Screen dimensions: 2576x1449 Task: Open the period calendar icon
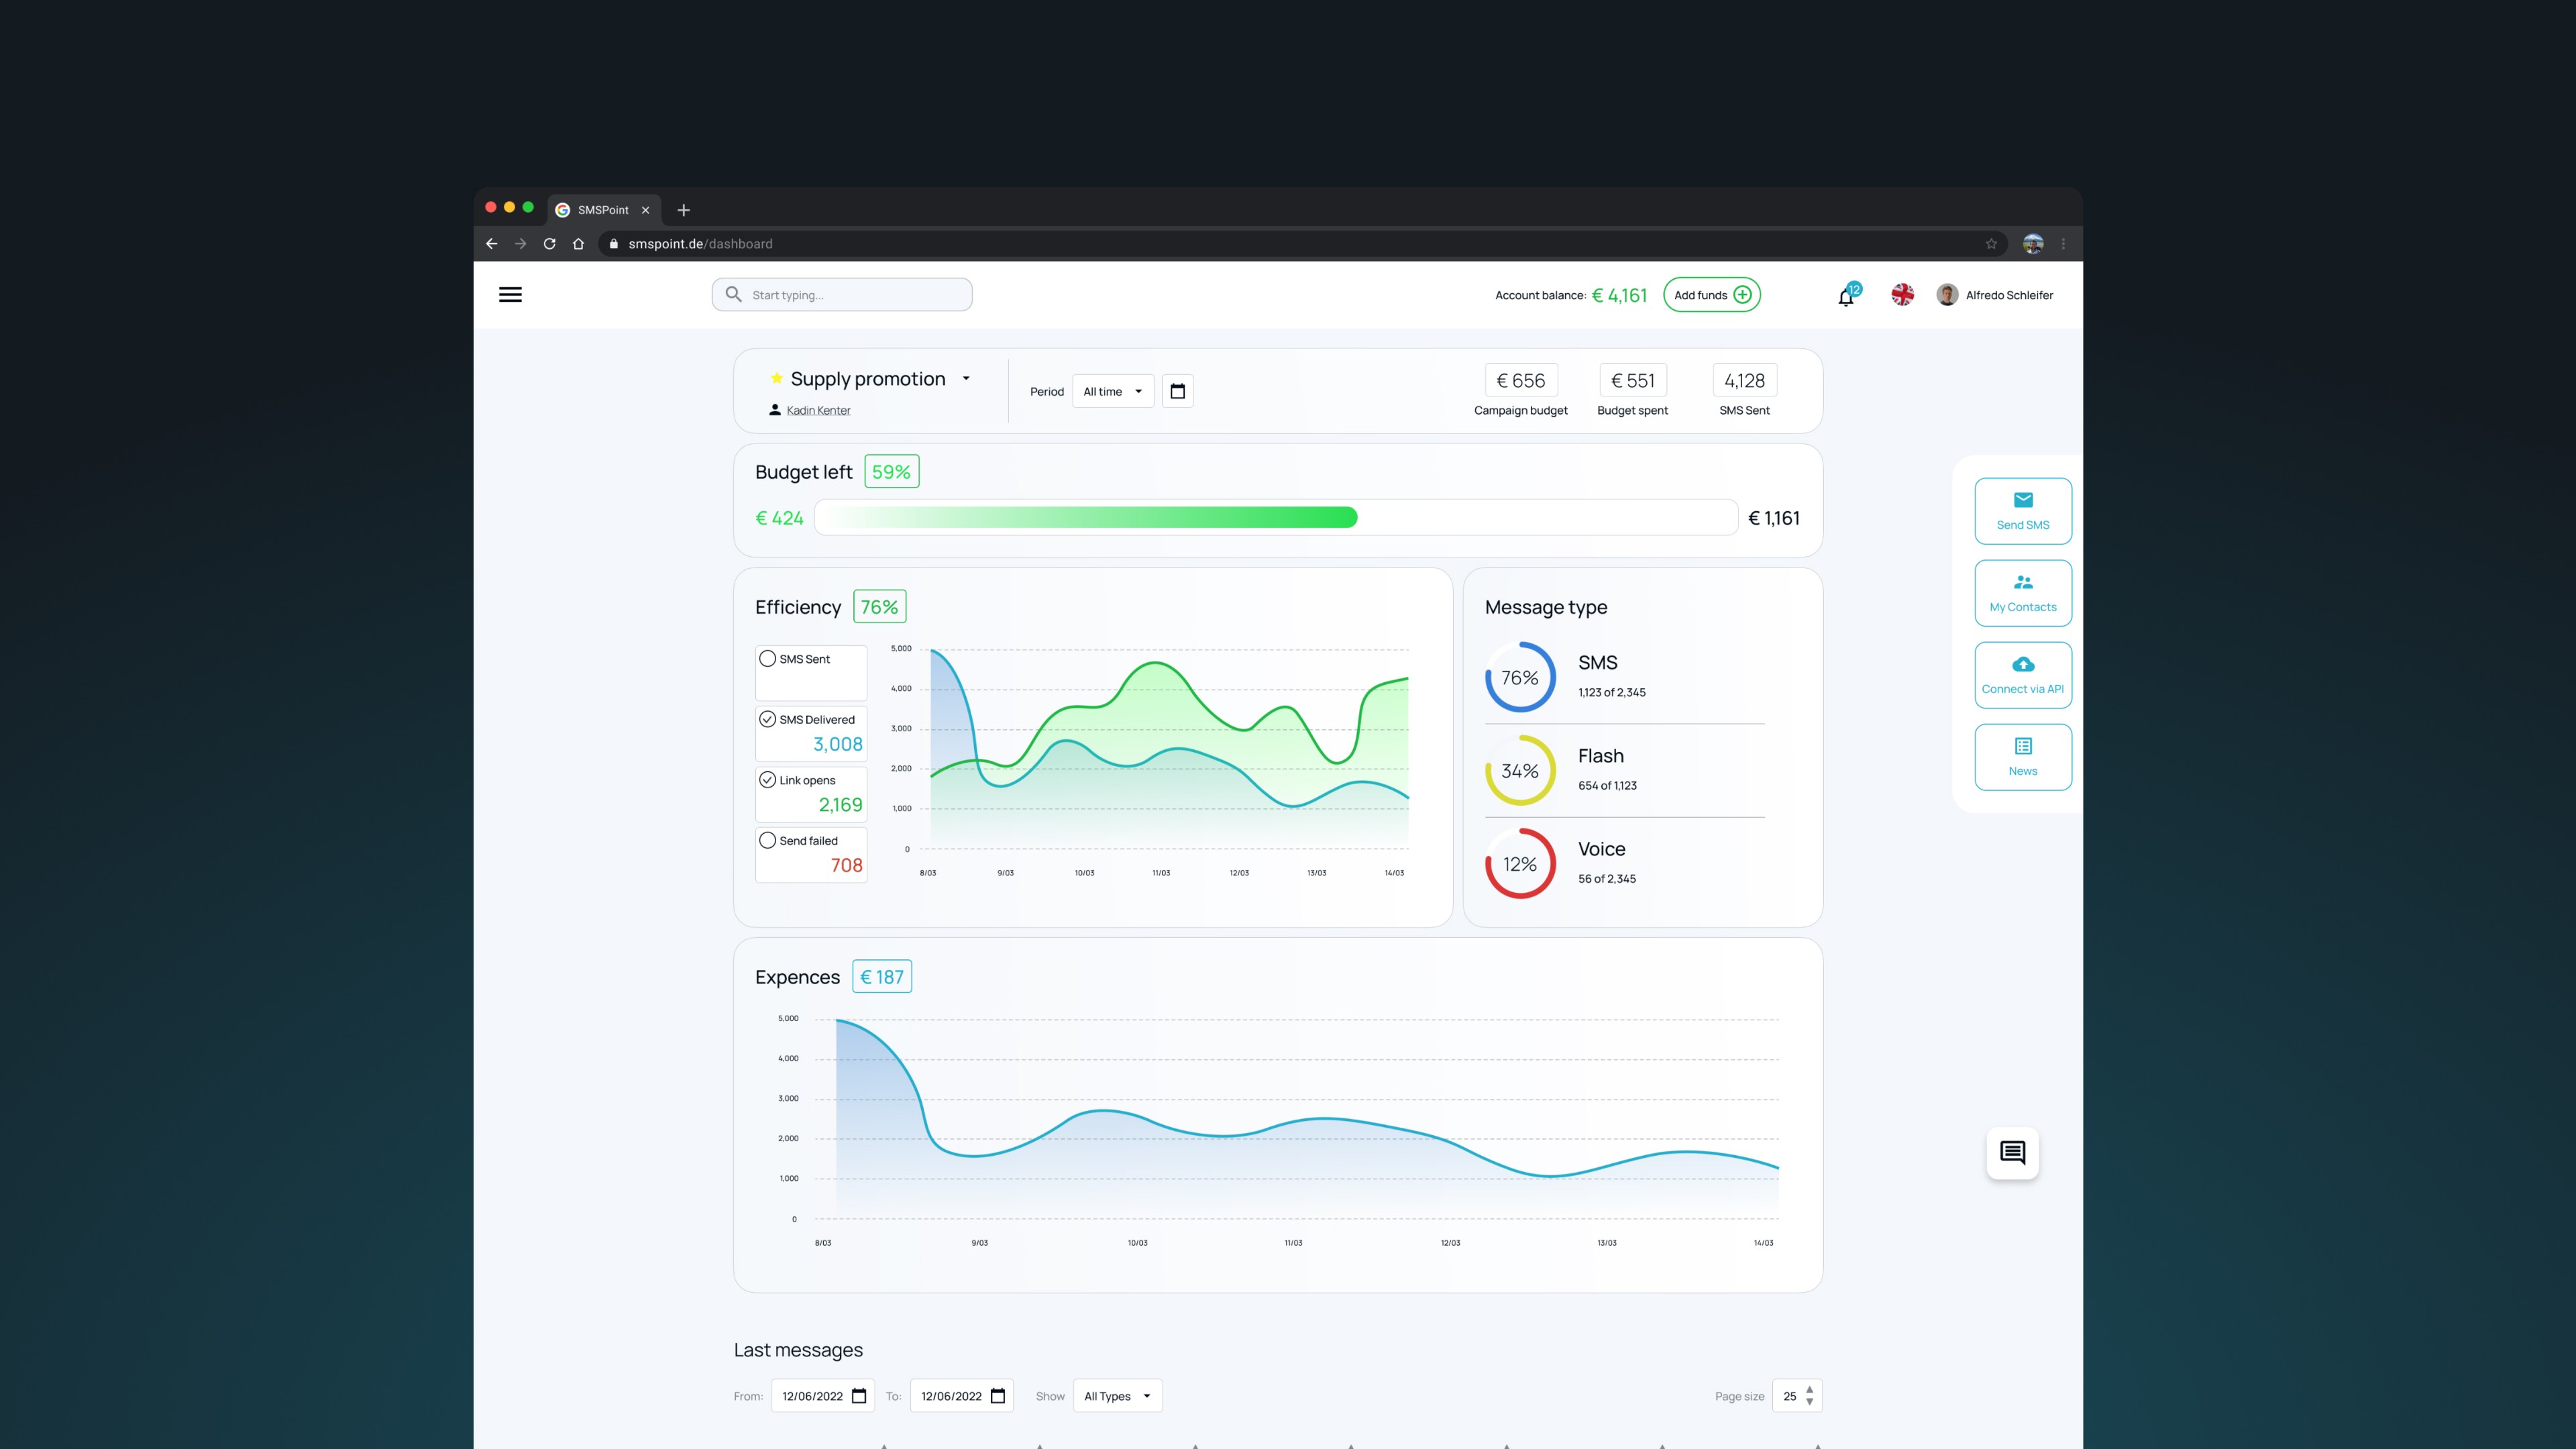[1177, 391]
